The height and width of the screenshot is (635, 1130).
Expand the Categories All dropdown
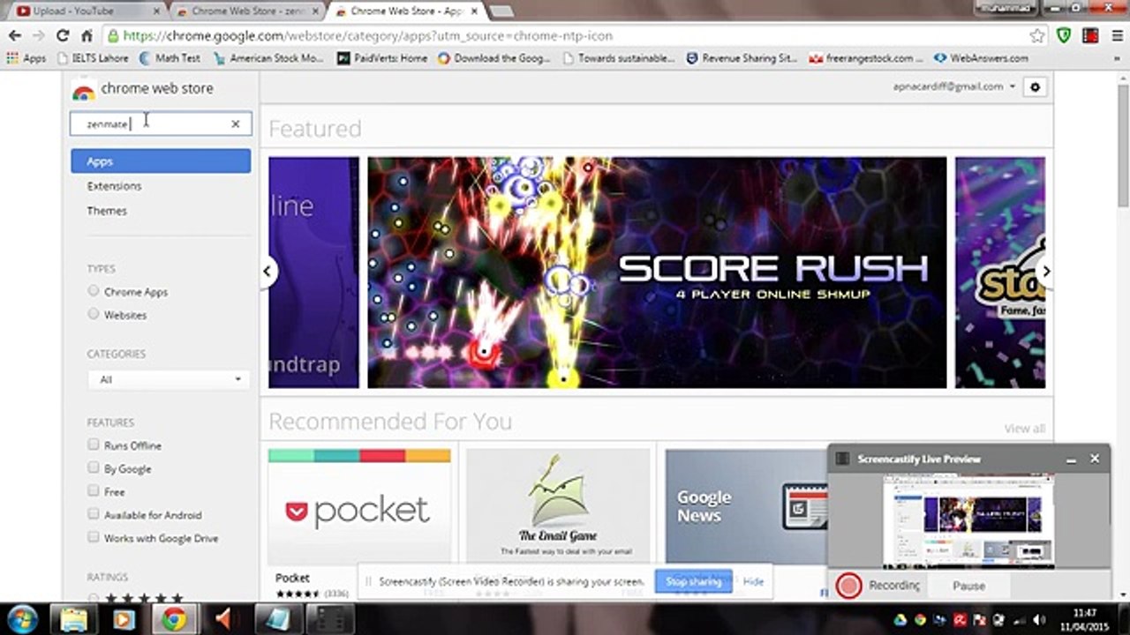(x=169, y=379)
